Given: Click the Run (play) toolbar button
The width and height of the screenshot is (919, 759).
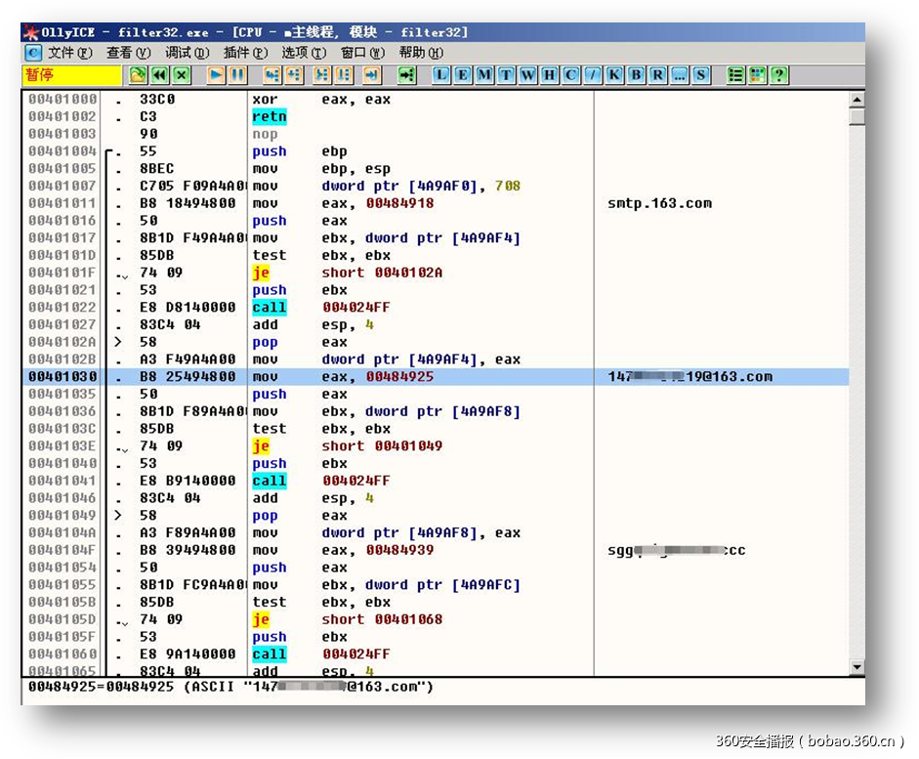Looking at the screenshot, I should point(215,75).
